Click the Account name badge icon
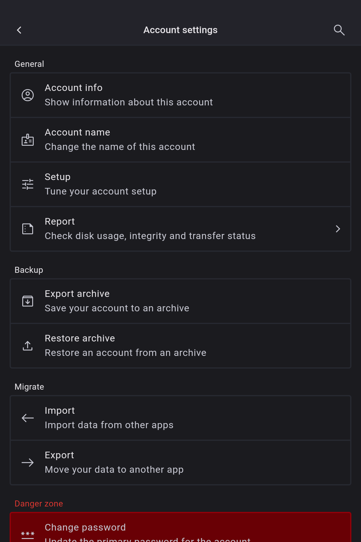The height and width of the screenshot is (542, 361). pyautogui.click(x=28, y=140)
